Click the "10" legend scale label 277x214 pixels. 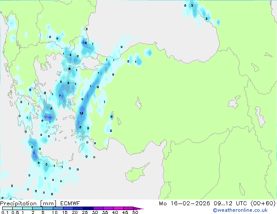55,212
